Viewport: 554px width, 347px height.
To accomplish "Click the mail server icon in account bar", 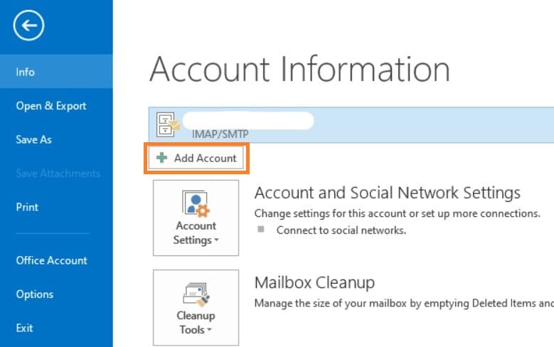I will click(169, 125).
